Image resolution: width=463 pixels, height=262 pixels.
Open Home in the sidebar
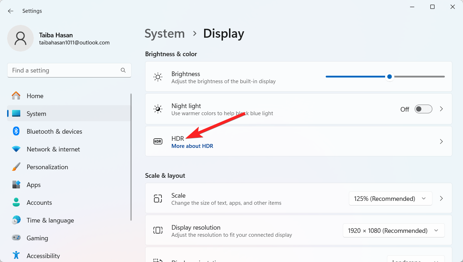35,96
